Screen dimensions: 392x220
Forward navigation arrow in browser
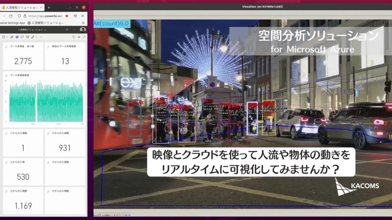3,16
